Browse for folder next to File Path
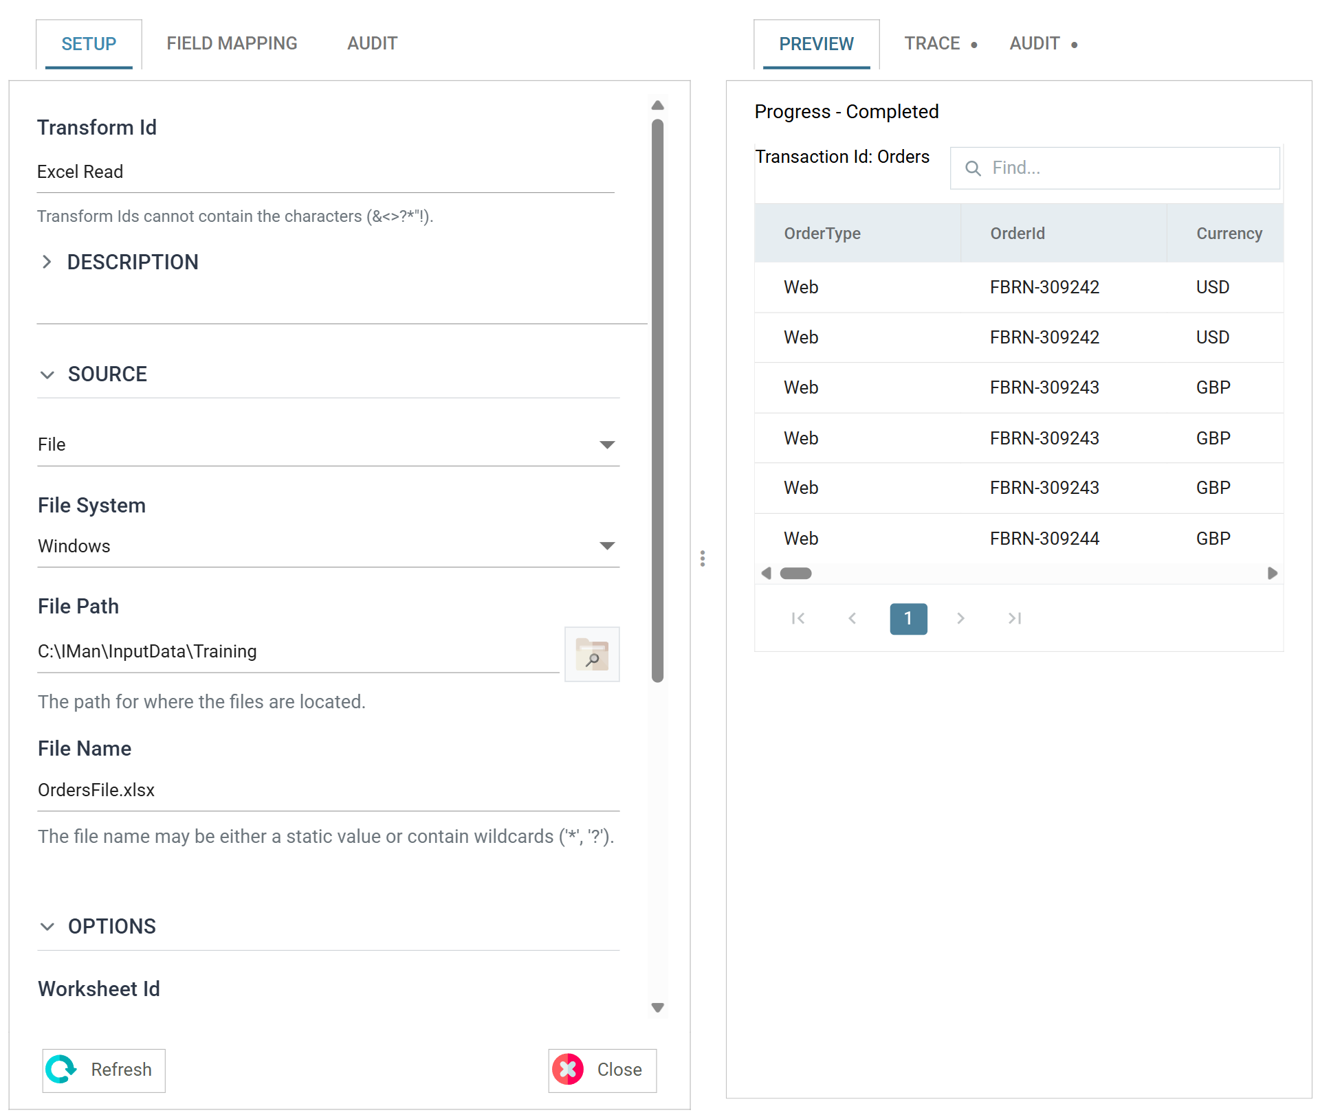The image size is (1331, 1117). coord(592,654)
